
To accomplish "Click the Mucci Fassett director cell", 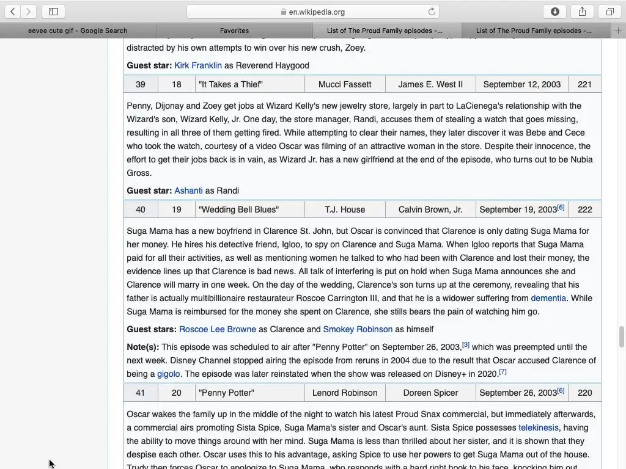I will (345, 84).
